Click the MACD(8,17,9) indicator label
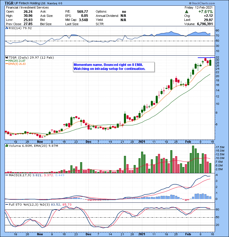The width and height of the screenshot is (229, 237). 20,175
